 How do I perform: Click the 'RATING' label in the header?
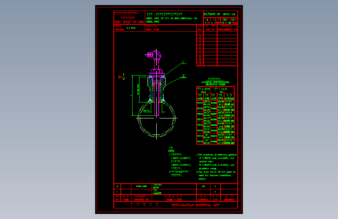120,30
